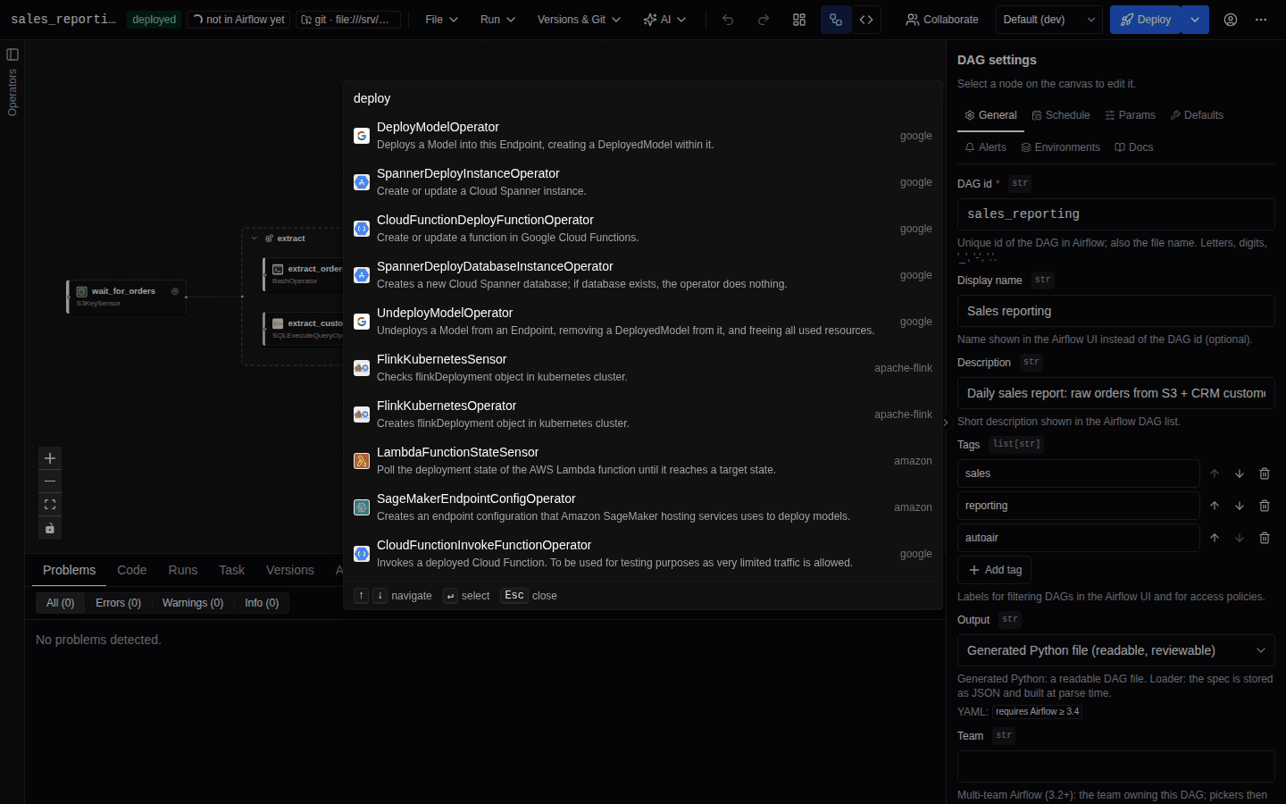Zoom in on the canvas
This screenshot has height=804, width=1286.
click(50, 458)
